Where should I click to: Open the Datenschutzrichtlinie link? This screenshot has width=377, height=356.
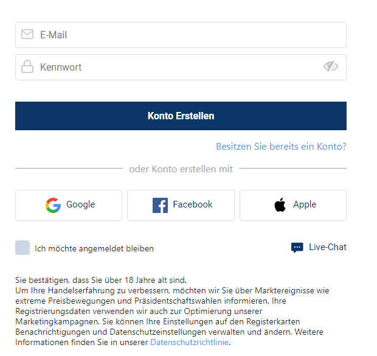tap(190, 343)
